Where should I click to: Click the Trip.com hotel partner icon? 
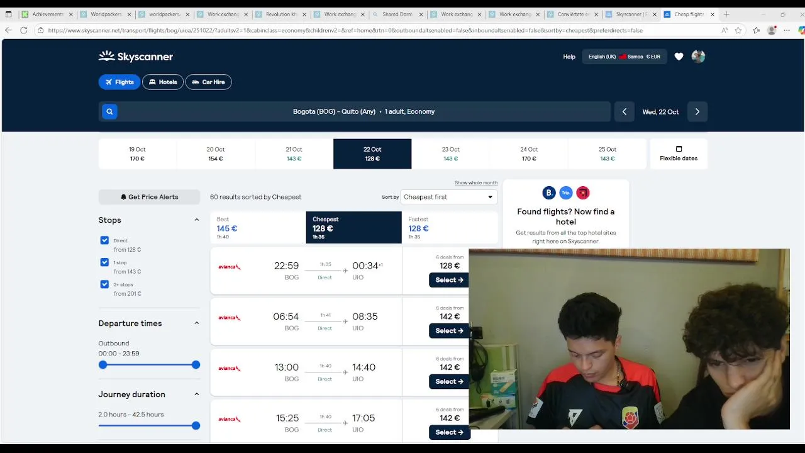[x=566, y=193]
